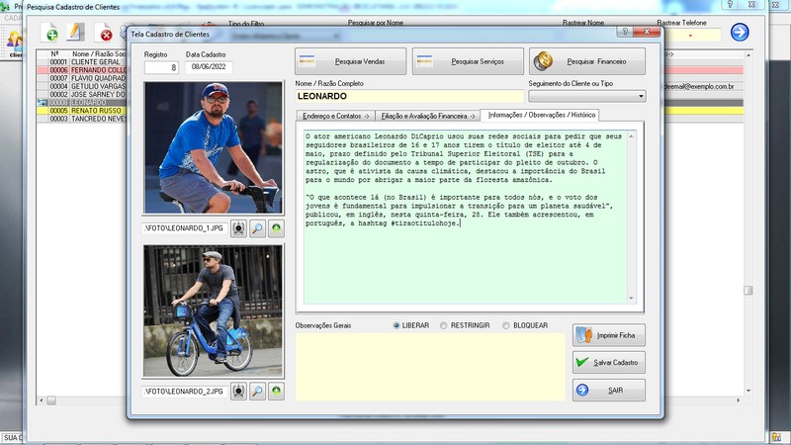Click Pesquisar Serviços button

click(x=468, y=61)
